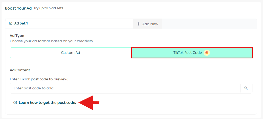Click the Ad Type section label
Screen dimensions: 263x119
(17, 36)
